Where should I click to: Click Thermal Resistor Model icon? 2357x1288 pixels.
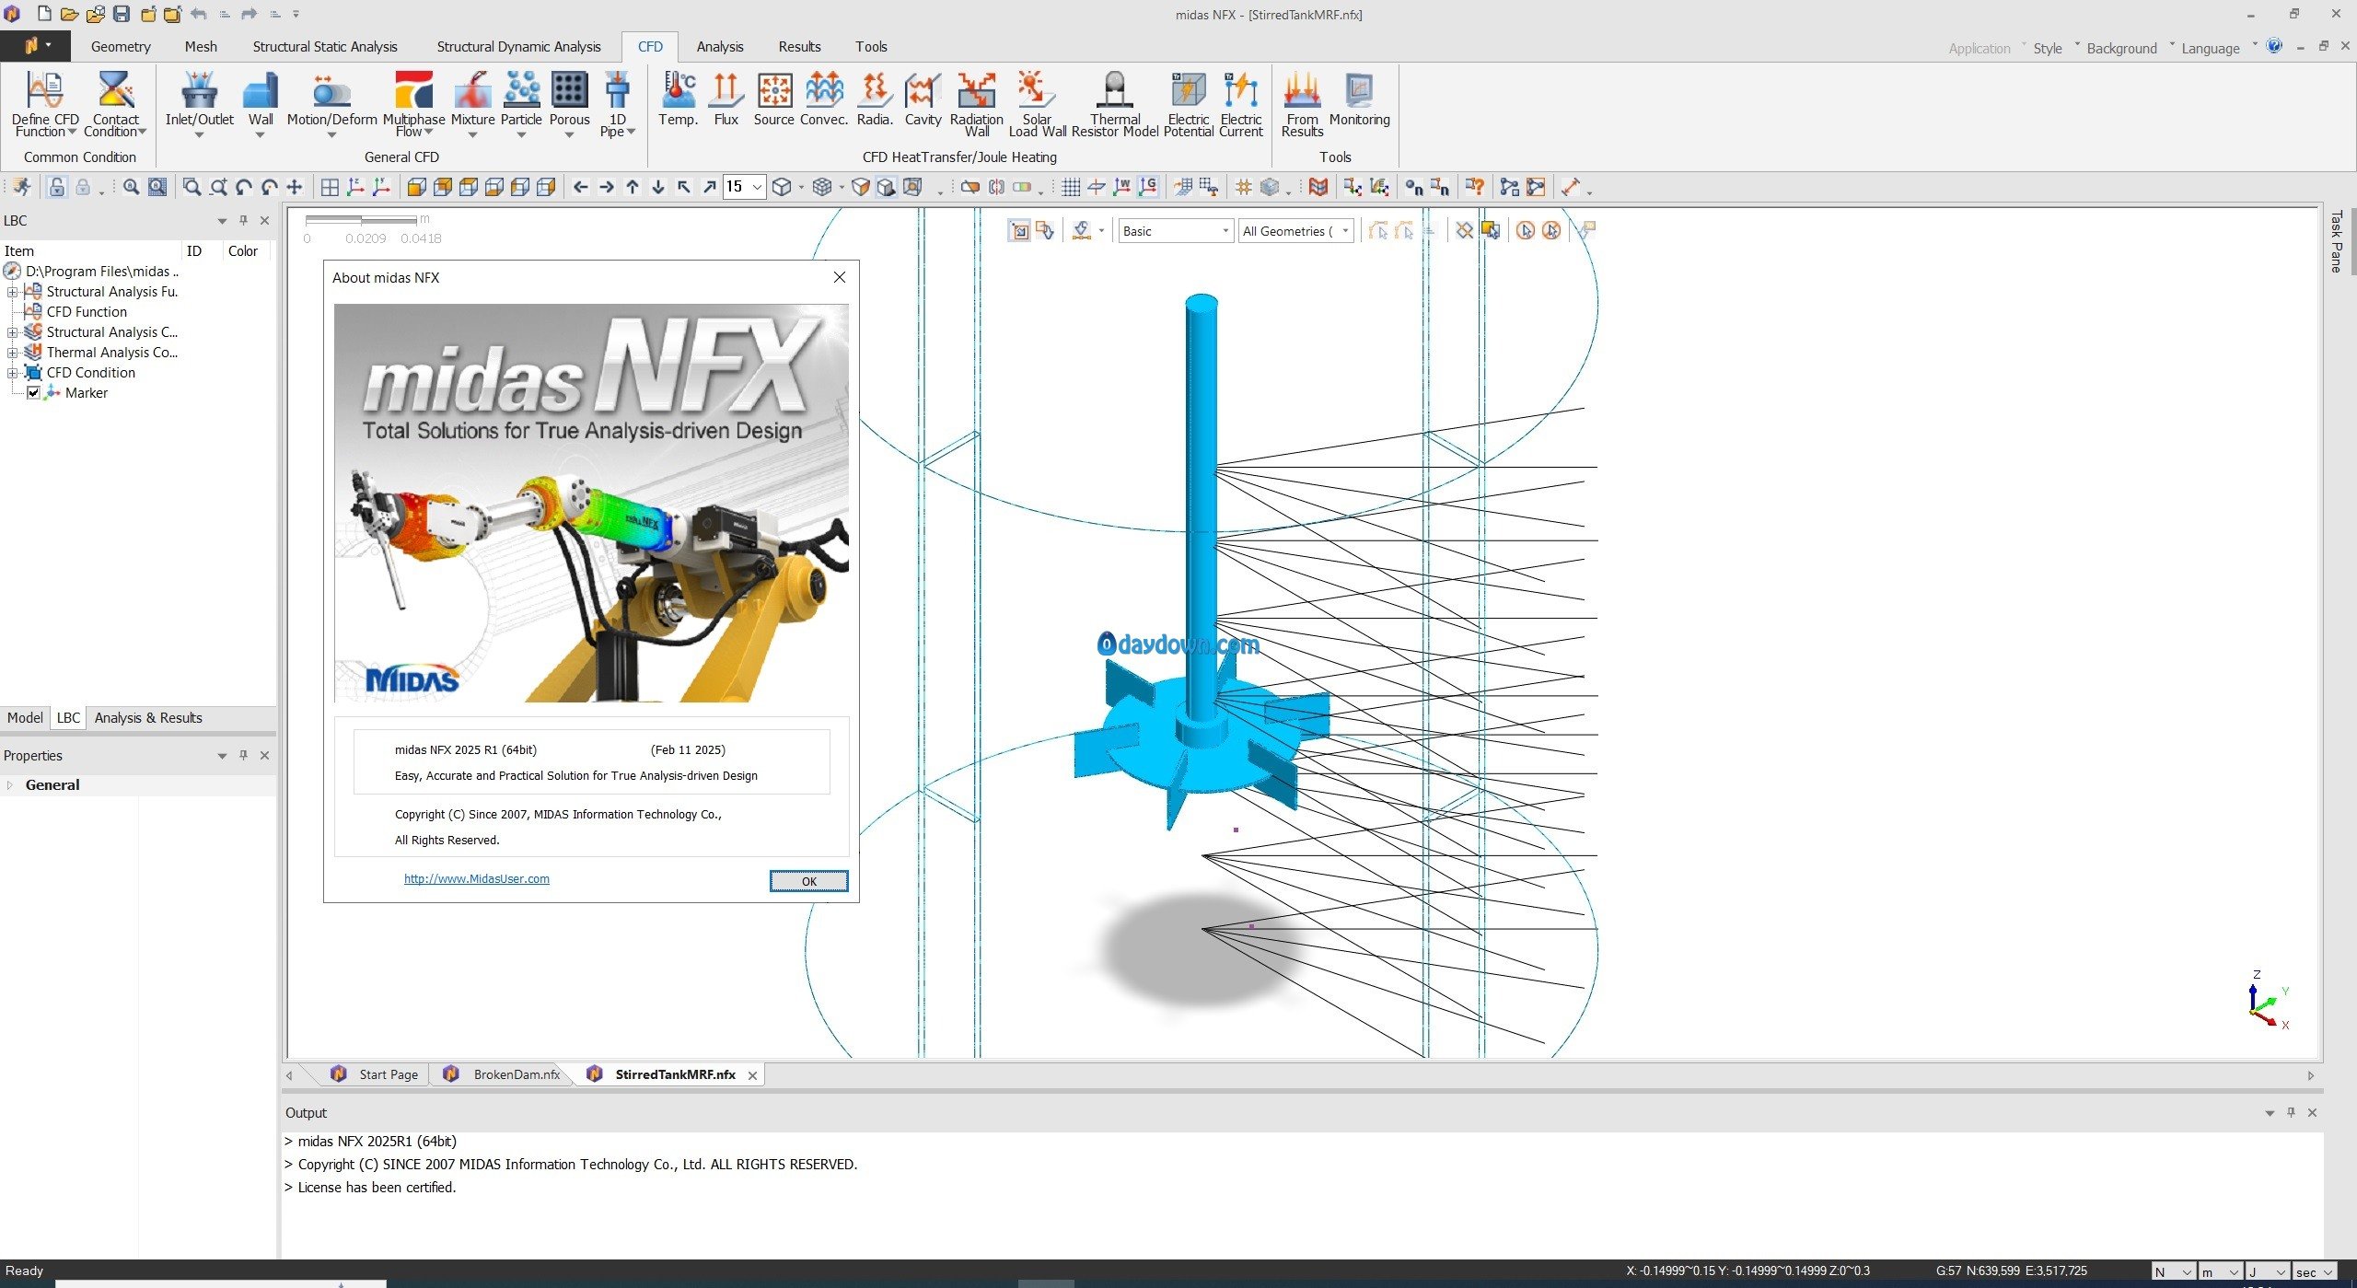pyautogui.click(x=1114, y=103)
